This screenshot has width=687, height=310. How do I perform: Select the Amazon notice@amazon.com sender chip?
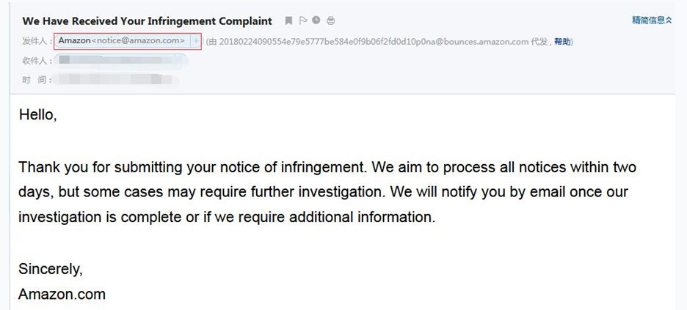pyautogui.click(x=123, y=41)
